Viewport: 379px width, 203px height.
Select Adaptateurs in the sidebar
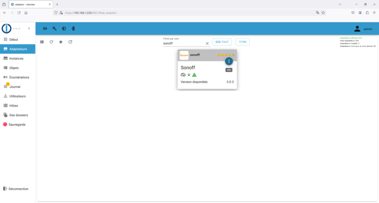(18, 49)
